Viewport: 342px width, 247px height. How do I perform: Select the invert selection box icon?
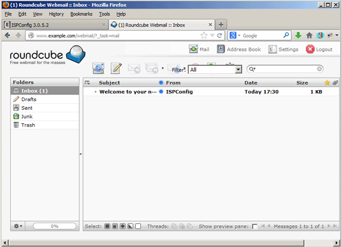(x=130, y=227)
